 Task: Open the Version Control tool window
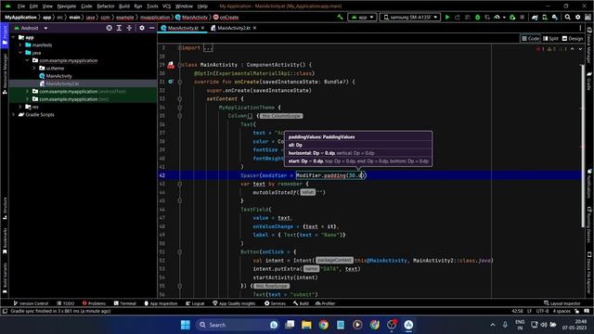tap(31, 303)
